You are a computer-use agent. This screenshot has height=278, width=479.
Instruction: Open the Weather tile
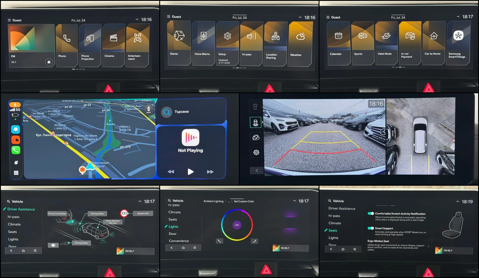click(x=300, y=44)
